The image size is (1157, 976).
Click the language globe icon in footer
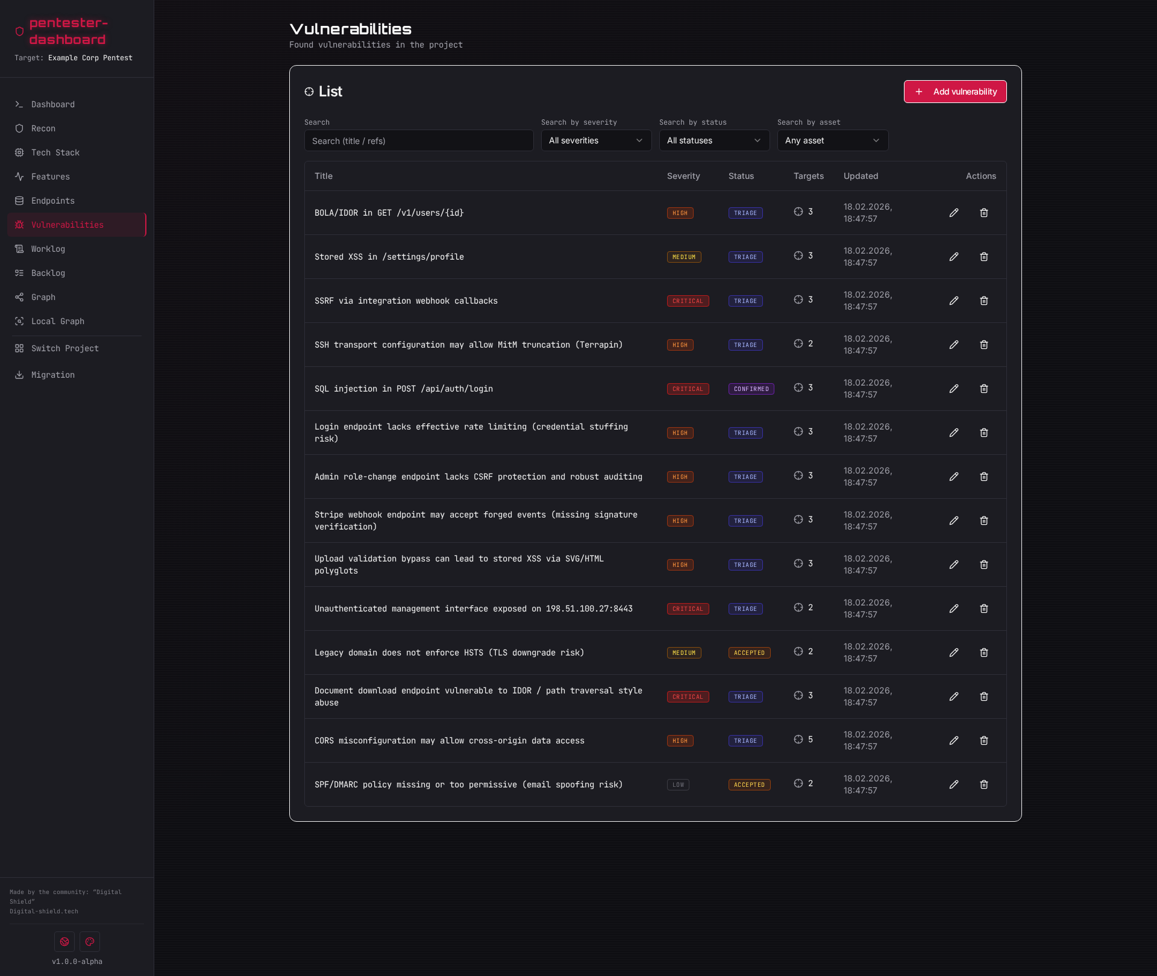click(64, 941)
